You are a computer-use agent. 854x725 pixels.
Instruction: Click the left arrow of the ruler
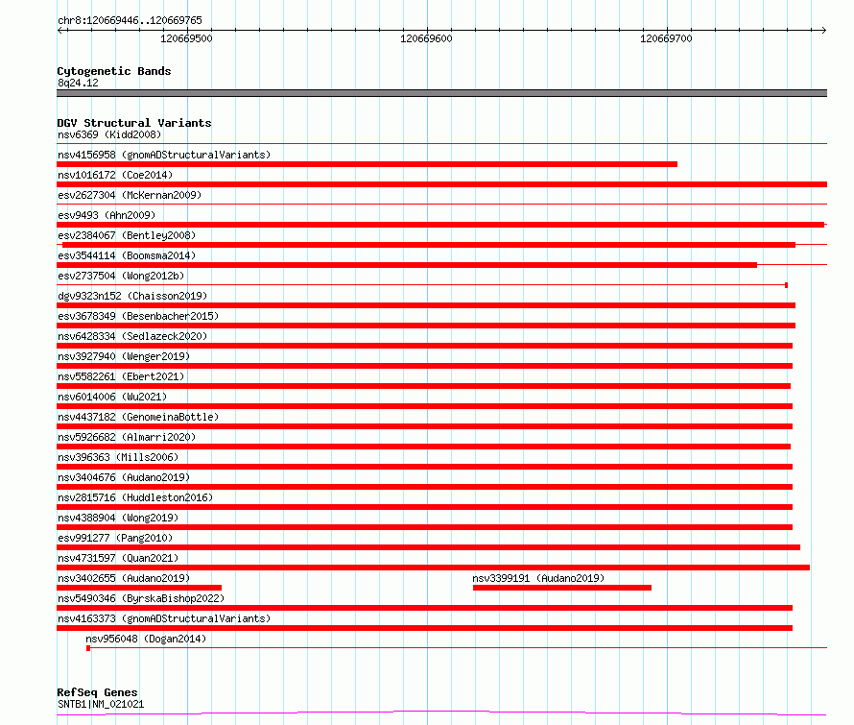[60, 30]
